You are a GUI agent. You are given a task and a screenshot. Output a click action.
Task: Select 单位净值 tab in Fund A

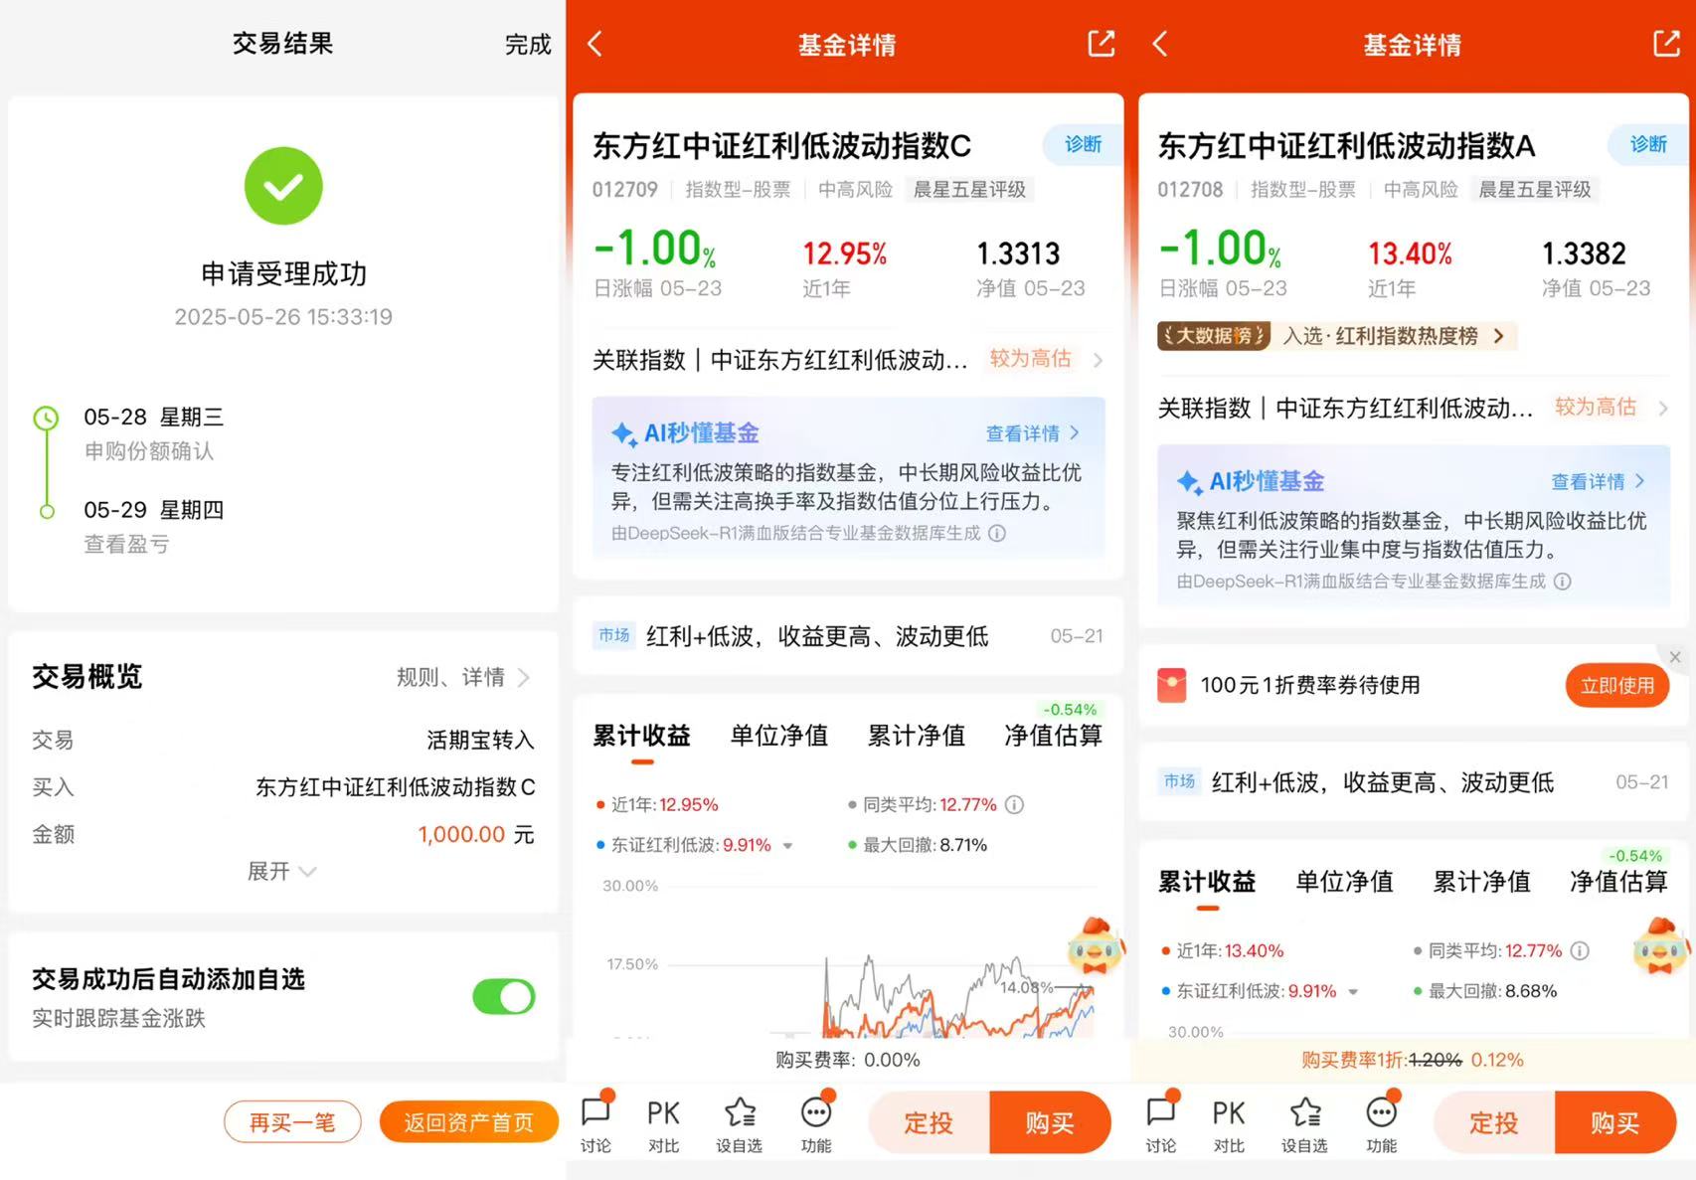(1344, 882)
